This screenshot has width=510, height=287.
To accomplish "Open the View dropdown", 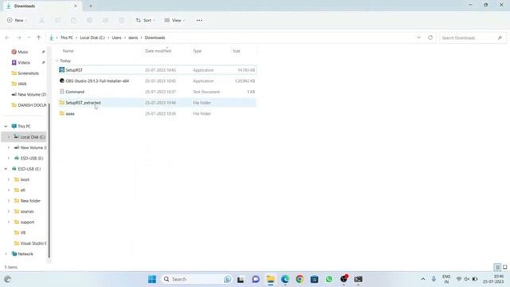I will click(x=175, y=21).
